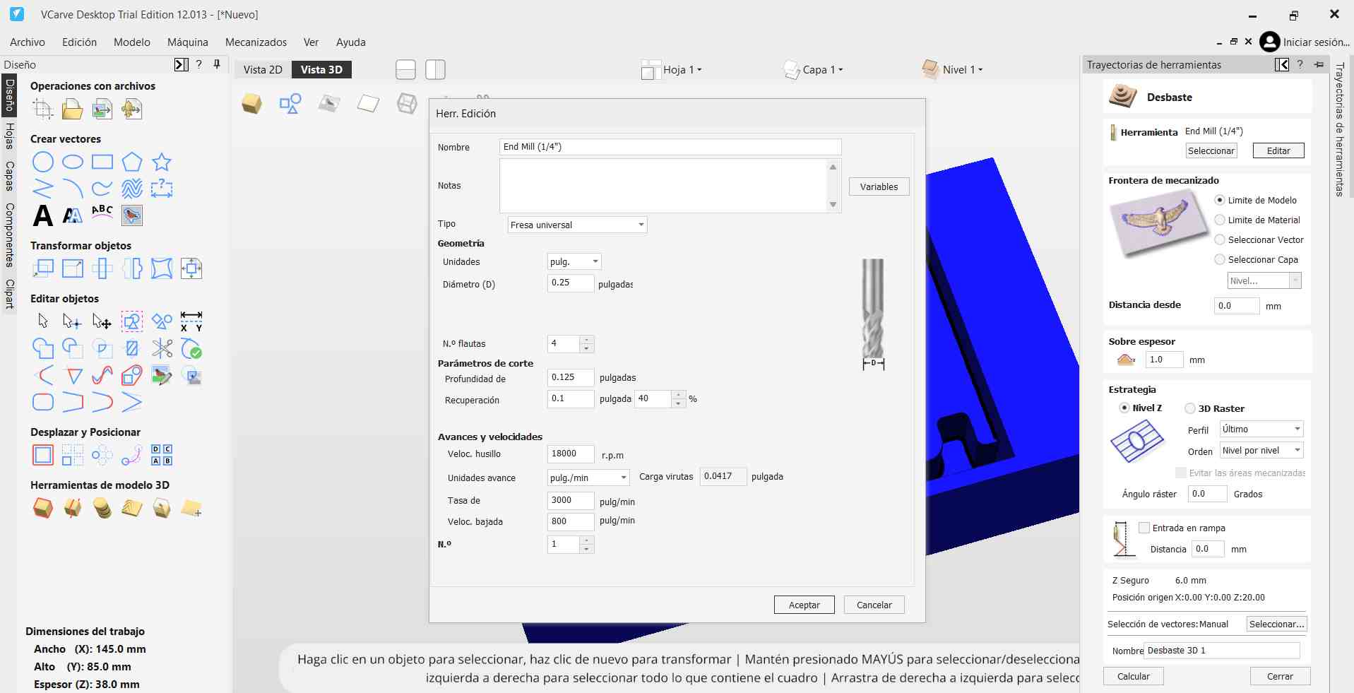The image size is (1354, 693).
Task: Click the draw circle tool icon
Action: pos(43,162)
